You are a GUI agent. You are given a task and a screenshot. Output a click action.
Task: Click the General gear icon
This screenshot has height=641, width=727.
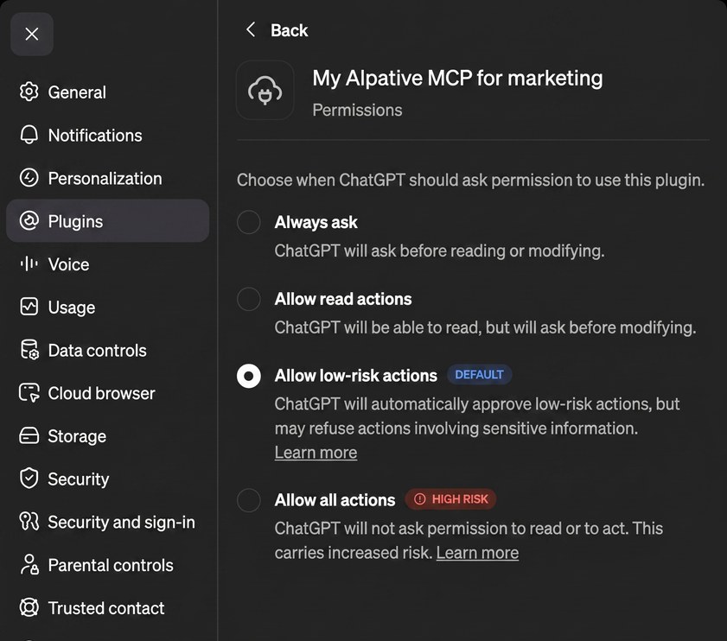(29, 92)
